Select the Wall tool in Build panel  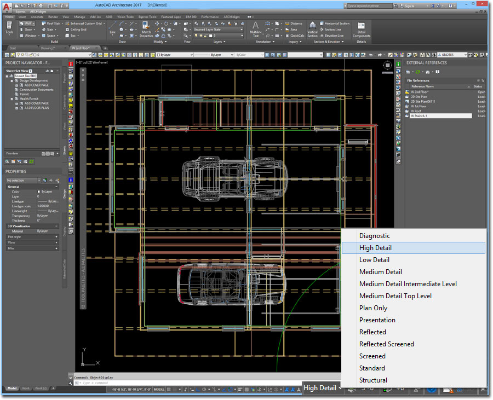27,24
